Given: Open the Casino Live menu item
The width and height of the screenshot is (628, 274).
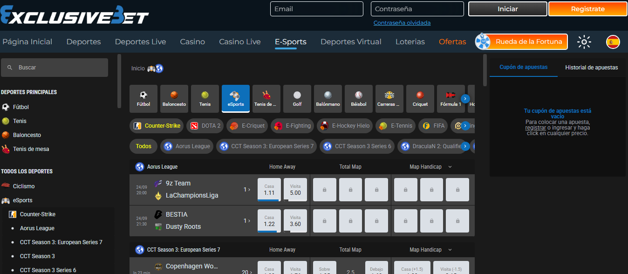Looking at the screenshot, I should click(x=239, y=42).
